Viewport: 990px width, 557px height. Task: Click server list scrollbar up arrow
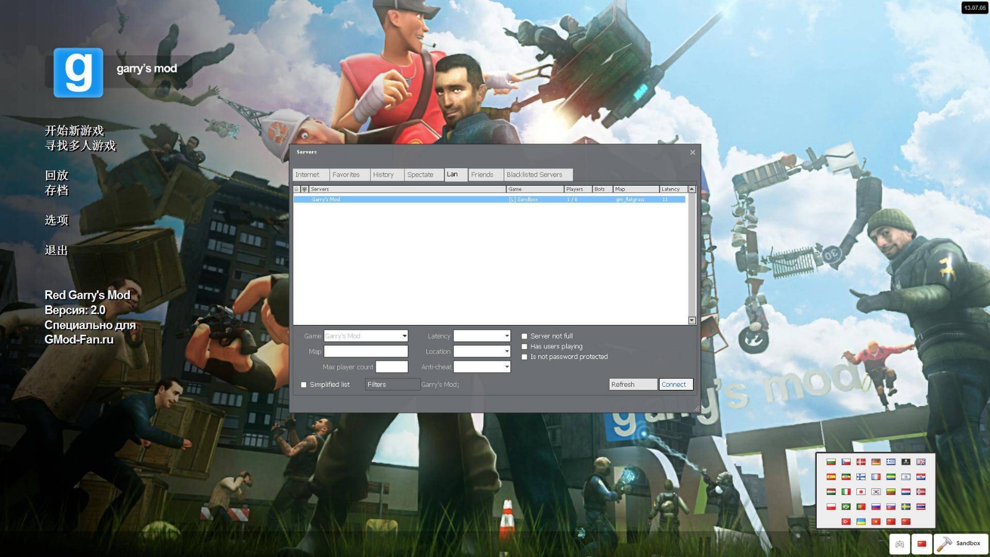coord(692,189)
